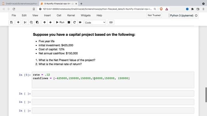Open the View menu
Viewport: 207px width, 116px height.
35,15
